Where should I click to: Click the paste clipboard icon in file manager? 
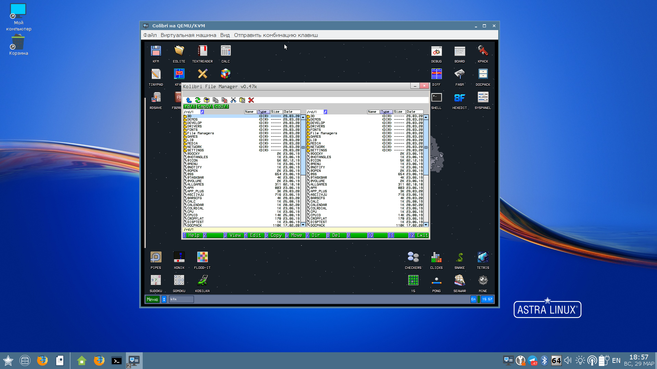[242, 100]
